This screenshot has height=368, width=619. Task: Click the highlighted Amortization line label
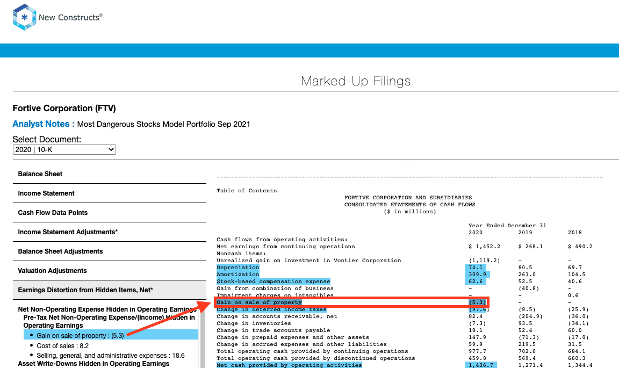237,275
